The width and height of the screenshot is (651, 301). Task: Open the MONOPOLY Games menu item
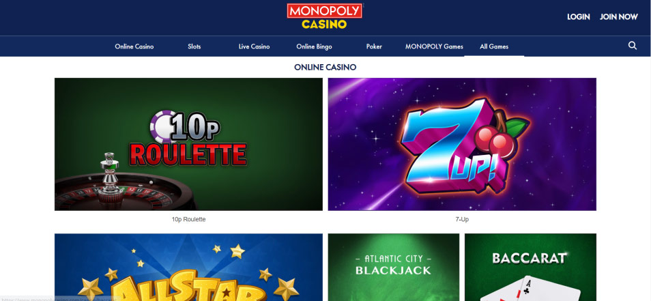coord(434,46)
